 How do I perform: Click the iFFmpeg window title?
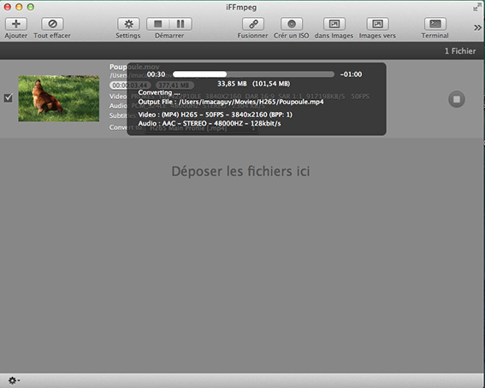[241, 7]
